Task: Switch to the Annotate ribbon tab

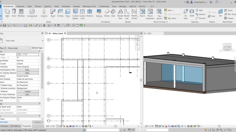Action: [66, 6]
